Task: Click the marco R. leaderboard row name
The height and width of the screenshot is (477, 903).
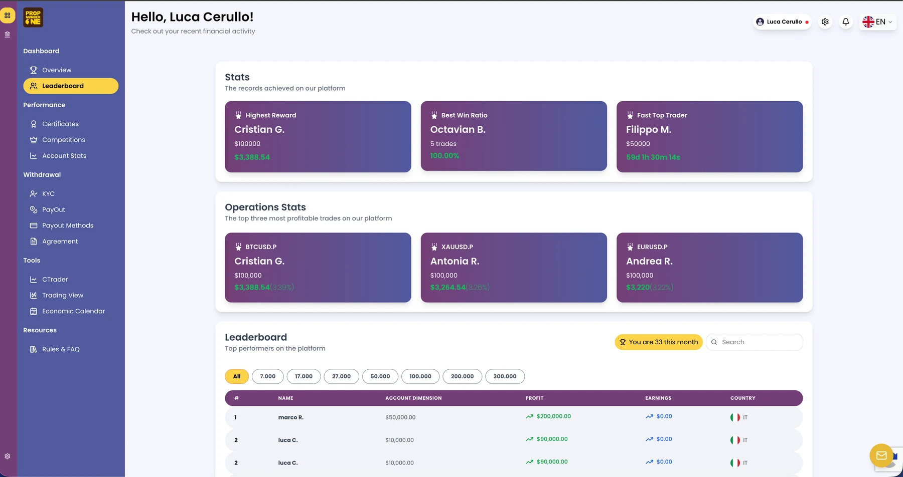Action: click(291, 417)
